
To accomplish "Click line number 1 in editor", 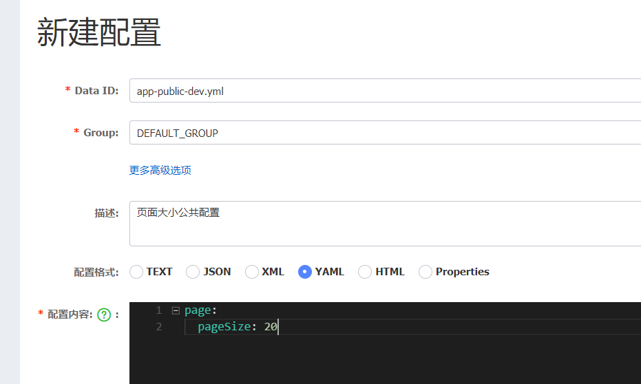I will click(x=158, y=310).
